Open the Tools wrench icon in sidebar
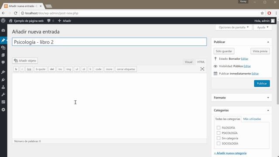 pyautogui.click(x=3, y=95)
